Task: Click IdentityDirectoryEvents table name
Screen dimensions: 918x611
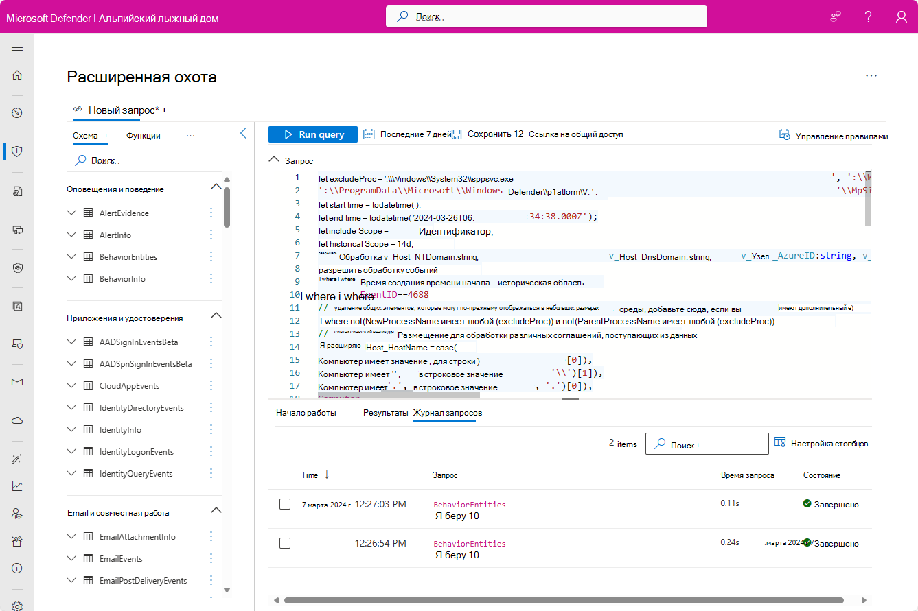Action: click(x=141, y=408)
